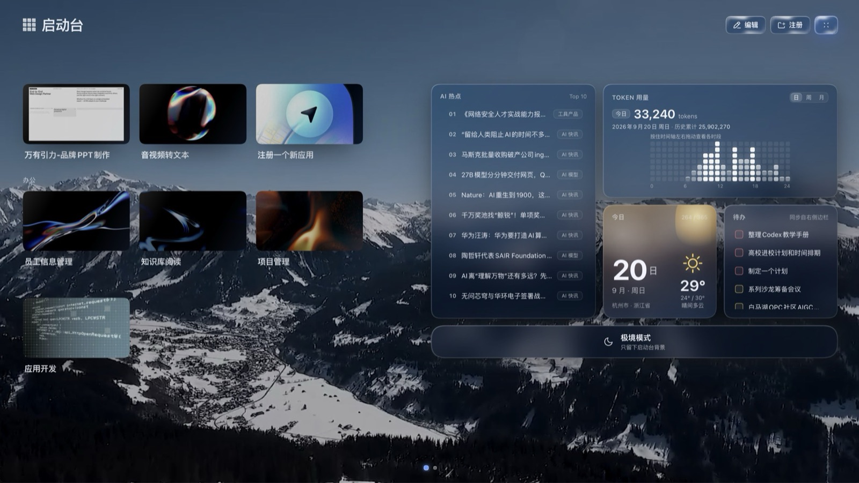Click the 今日 badge beside 33,240
The image size is (859, 483).
(x=621, y=114)
